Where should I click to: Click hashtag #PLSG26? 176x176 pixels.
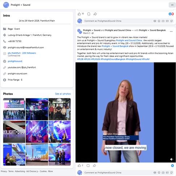96,59
